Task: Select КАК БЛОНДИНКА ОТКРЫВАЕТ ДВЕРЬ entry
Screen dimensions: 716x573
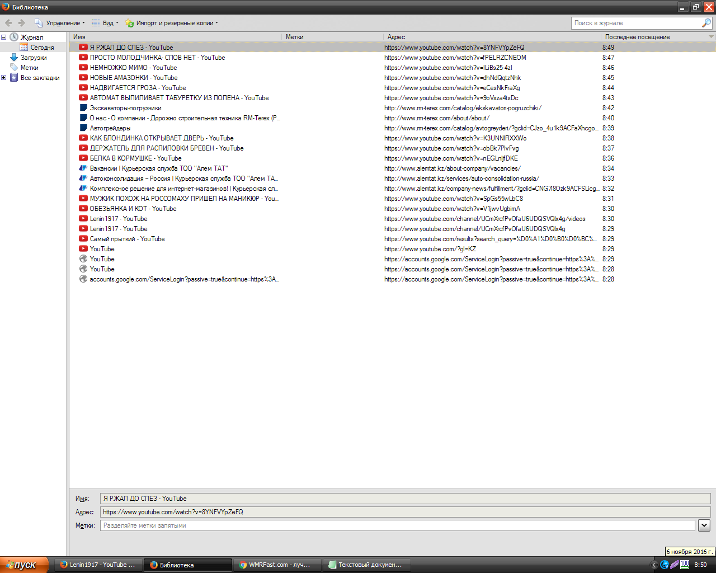Action: point(393,138)
